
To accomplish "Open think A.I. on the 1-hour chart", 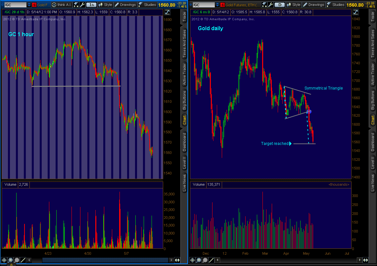I will (x=62, y=5).
